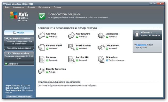Click the green protected status checkmark
This screenshot has width=168, height=102.
(42, 16)
